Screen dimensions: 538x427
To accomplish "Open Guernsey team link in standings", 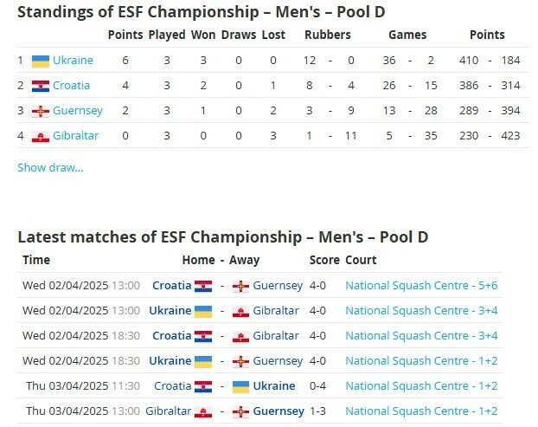I will [78, 111].
